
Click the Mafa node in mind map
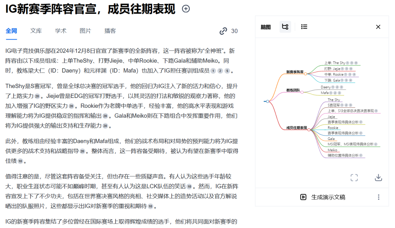click(324, 93)
